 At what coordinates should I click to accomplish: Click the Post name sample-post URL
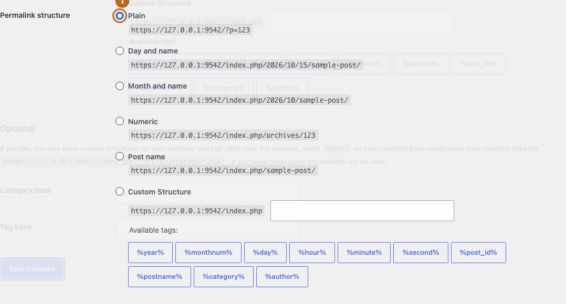[223, 170]
